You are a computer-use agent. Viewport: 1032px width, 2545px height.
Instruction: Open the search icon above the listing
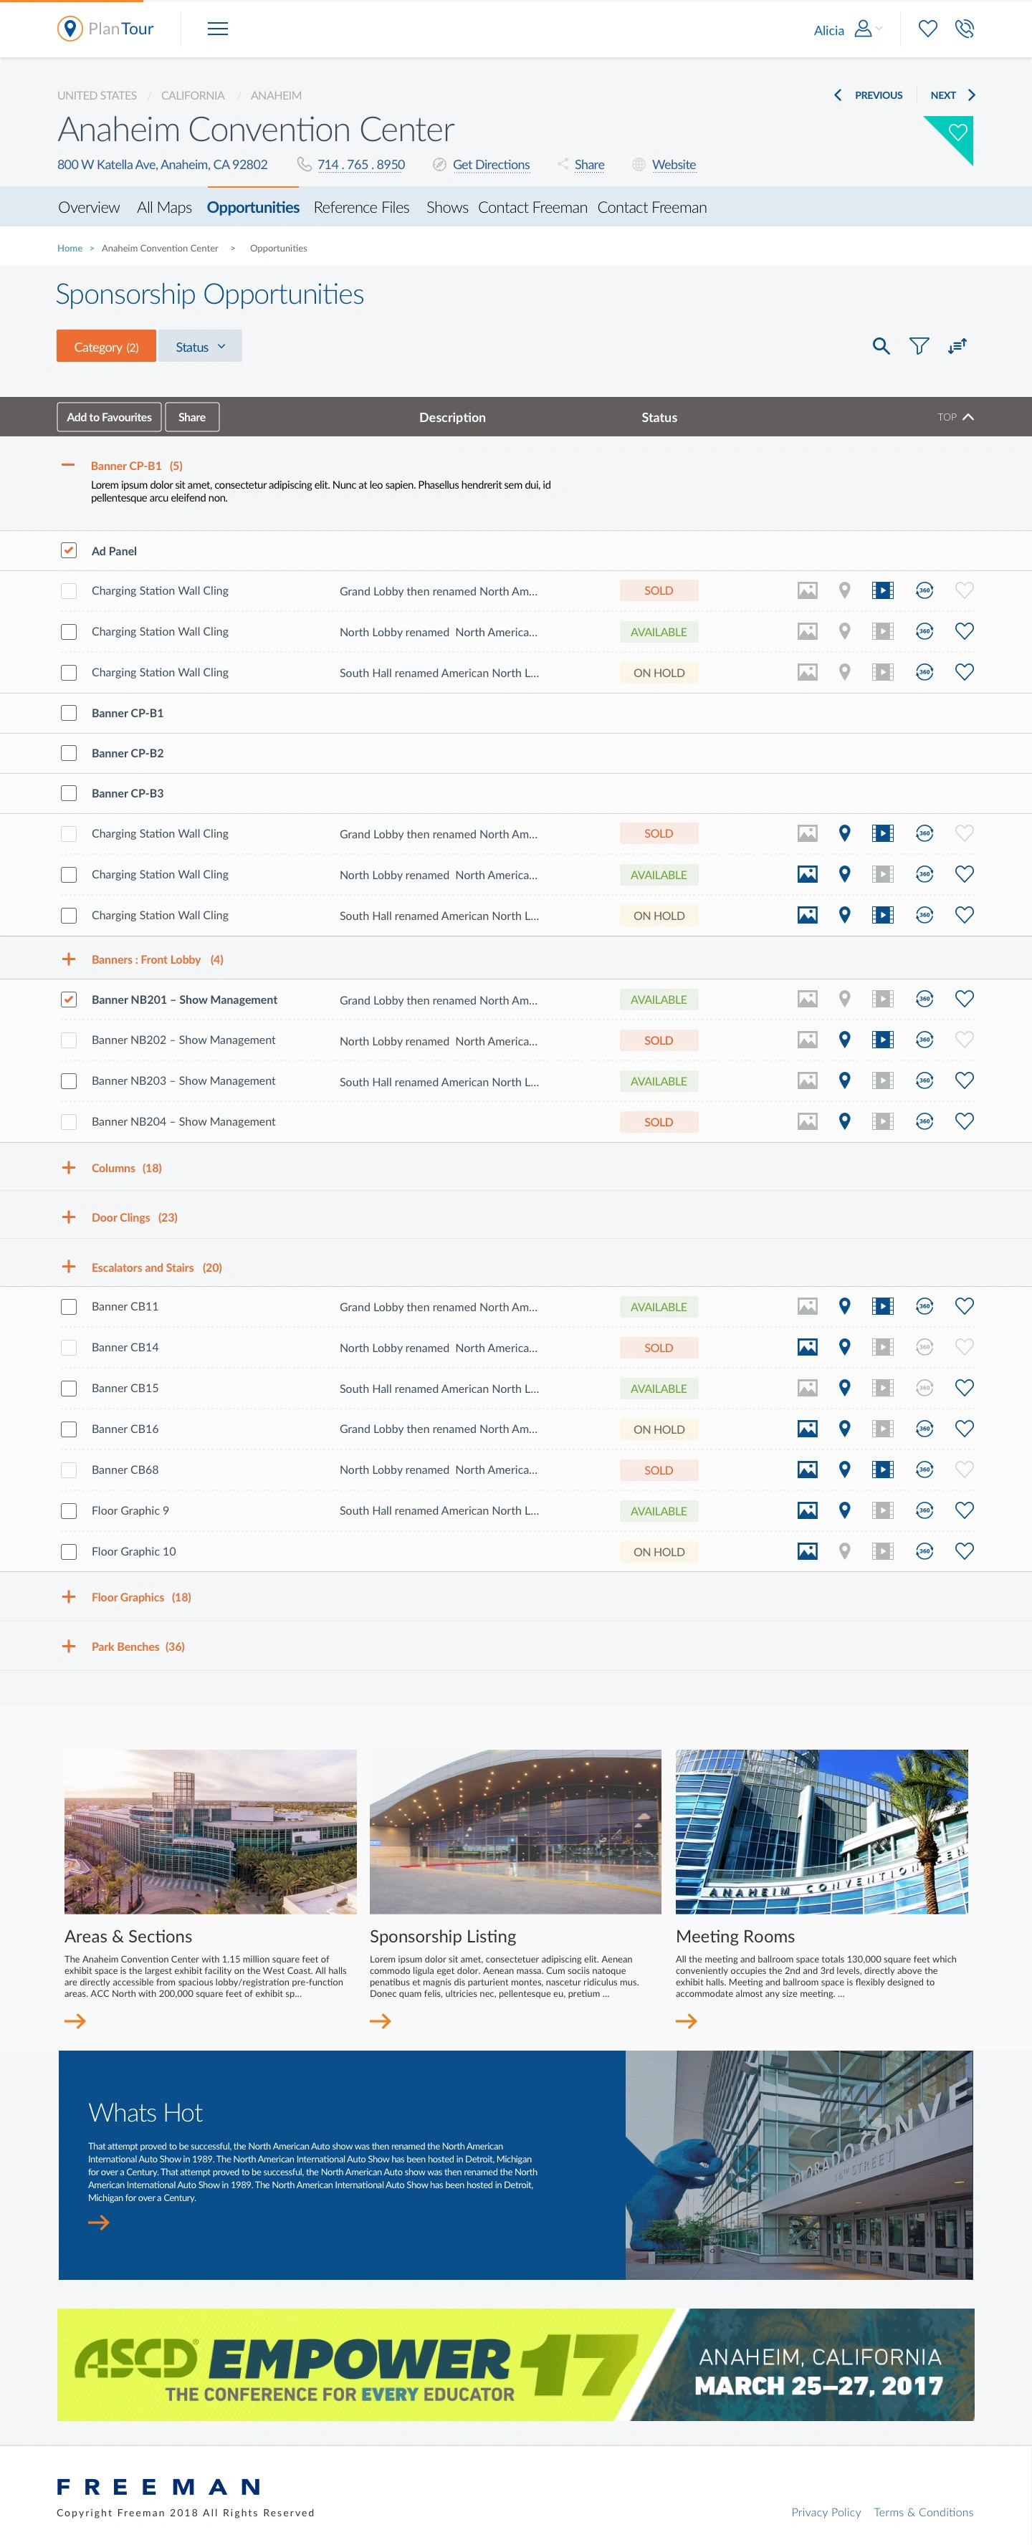click(x=881, y=346)
